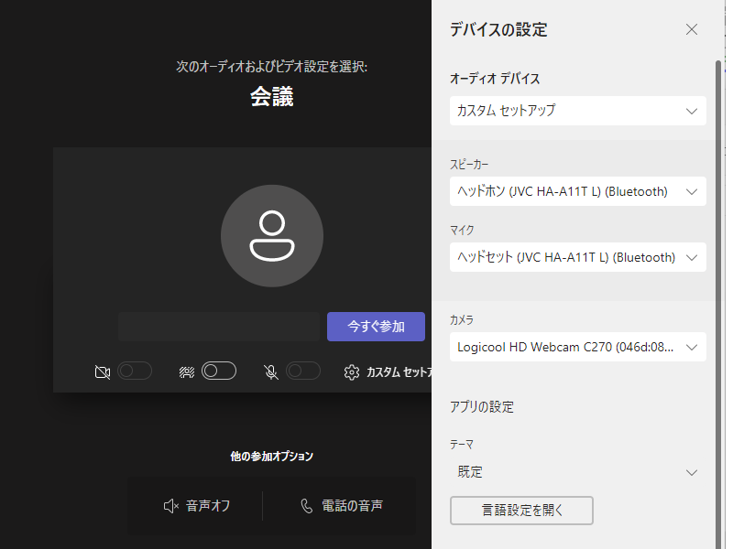This screenshot has width=733, height=549.
Task: Click the アプリの設定 heading
Action: click(x=482, y=407)
